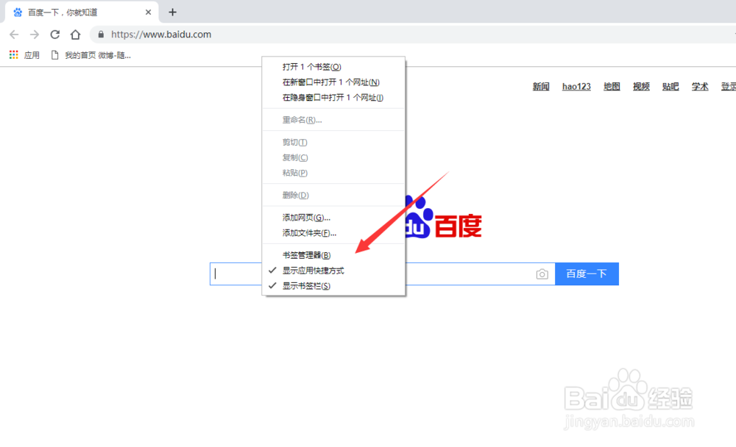Click the Baidu search input box
The height and width of the screenshot is (447, 736).
point(383,274)
